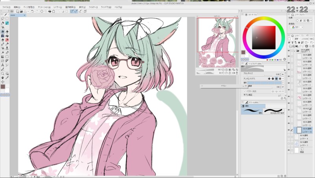Select no anti-aliasing option
The image size is (315, 178).
tap(269, 79)
